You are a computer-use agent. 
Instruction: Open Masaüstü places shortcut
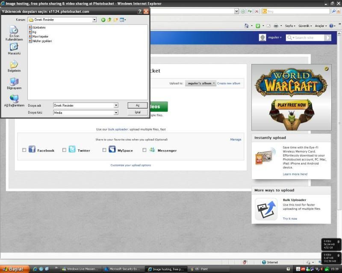[x=14, y=49]
